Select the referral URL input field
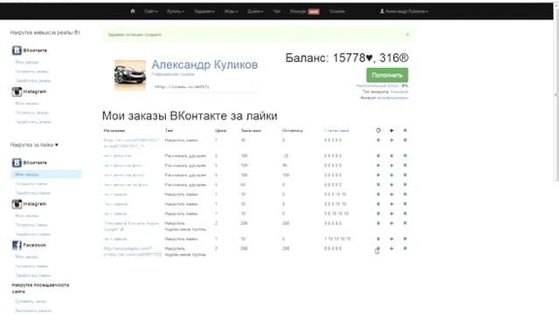 (204, 87)
